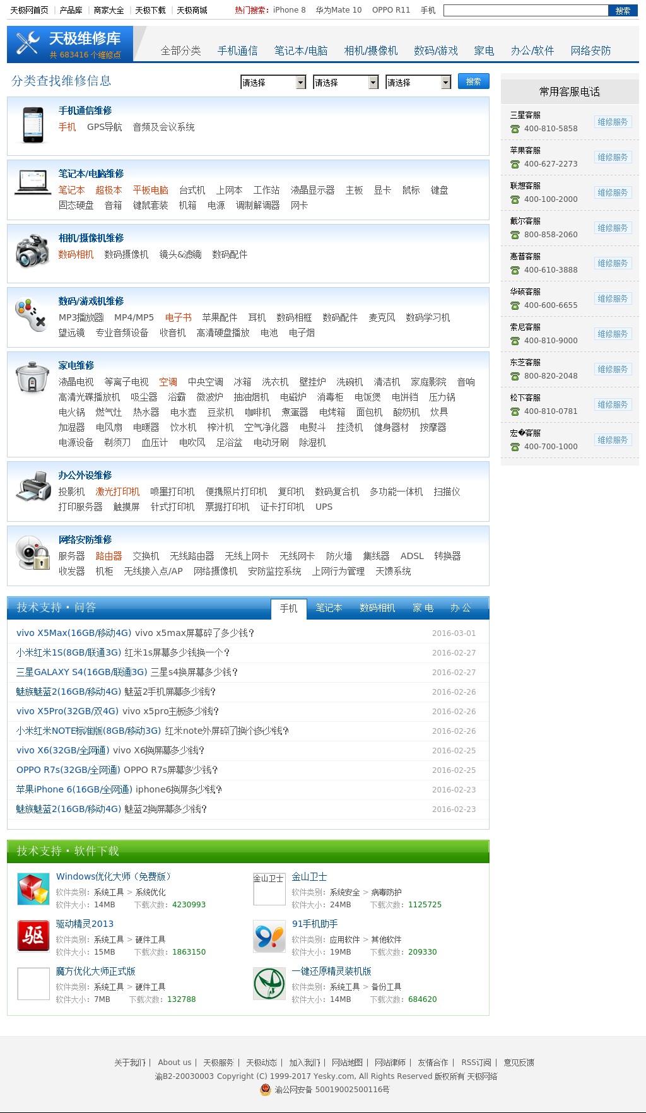Click hot search link iPhone 8

tap(289, 10)
